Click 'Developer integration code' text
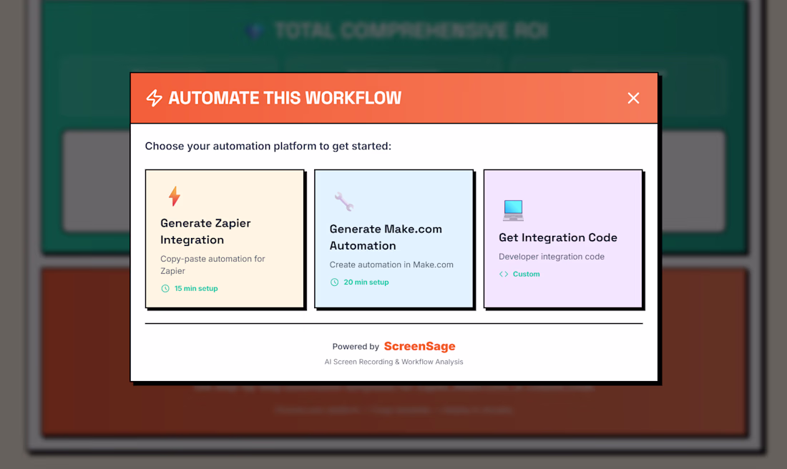This screenshot has width=787, height=469. (x=551, y=257)
